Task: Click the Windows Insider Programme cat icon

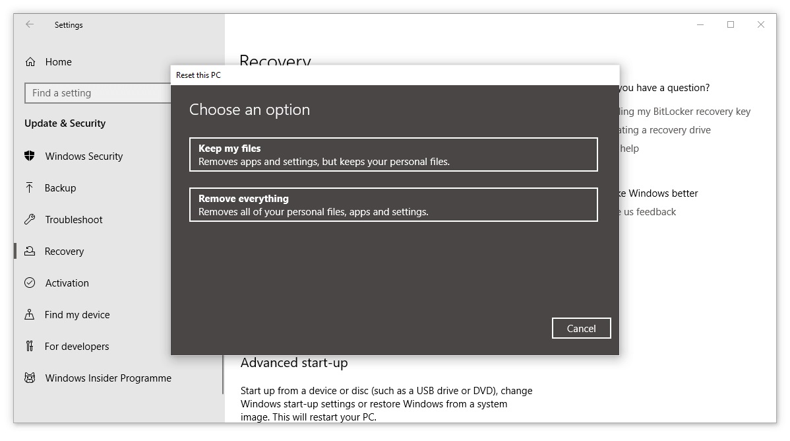Action: 30,378
